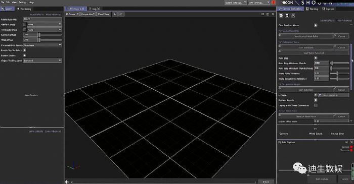
Task: Open the Settings menu
Action: click(22, 2)
